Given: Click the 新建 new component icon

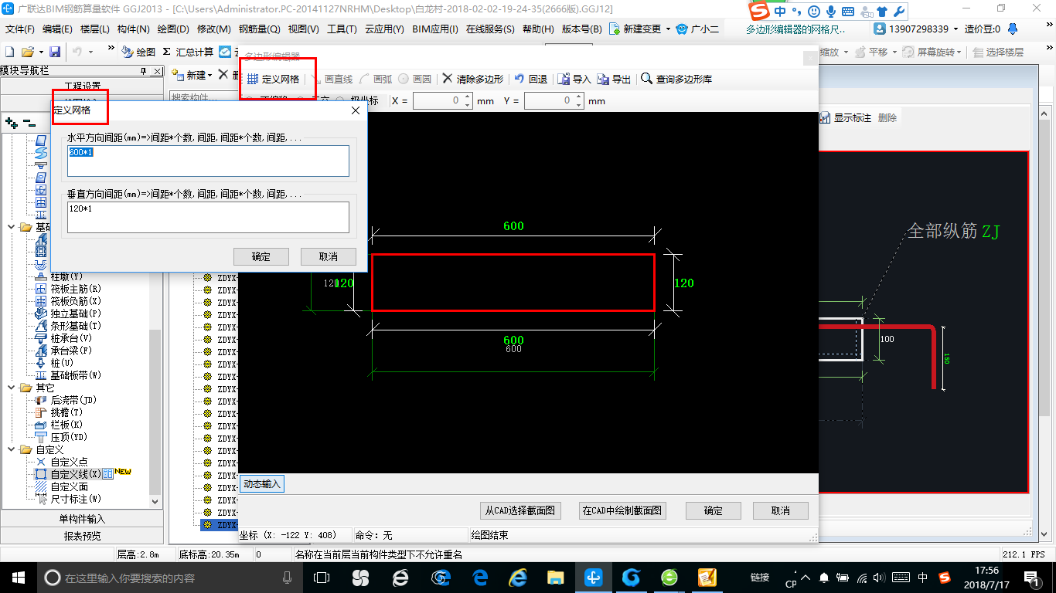Looking at the screenshot, I should pyautogui.click(x=177, y=75).
